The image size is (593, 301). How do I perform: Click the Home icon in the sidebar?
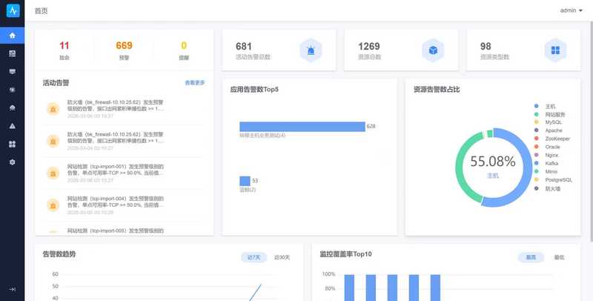pyautogui.click(x=12, y=36)
